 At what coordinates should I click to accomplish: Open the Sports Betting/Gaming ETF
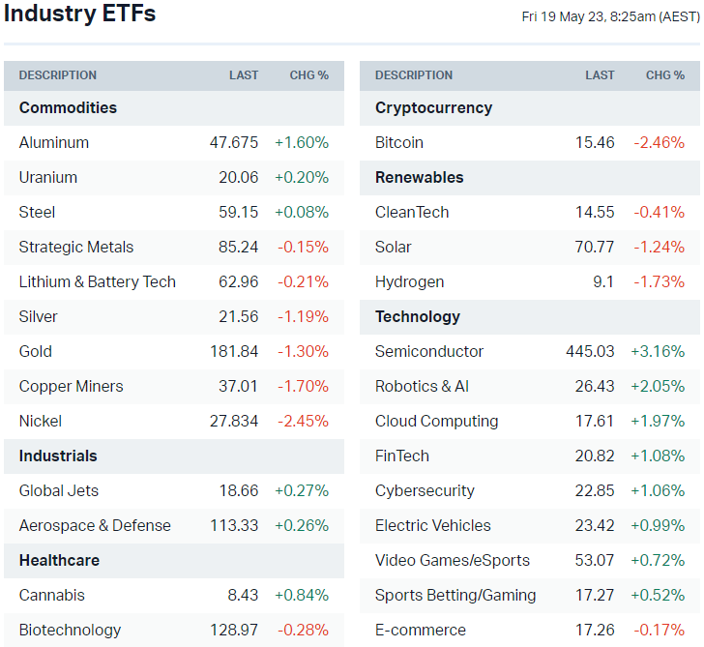pos(455,595)
